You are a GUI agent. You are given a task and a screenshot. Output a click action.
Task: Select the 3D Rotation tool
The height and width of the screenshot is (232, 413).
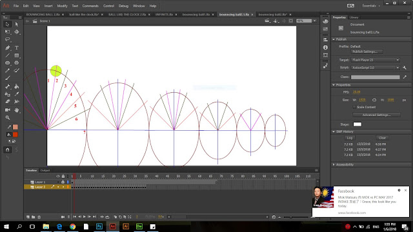pyautogui.click(x=17, y=32)
